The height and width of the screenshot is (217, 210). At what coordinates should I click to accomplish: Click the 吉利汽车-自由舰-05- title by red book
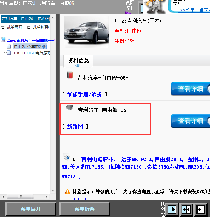coord(103,78)
